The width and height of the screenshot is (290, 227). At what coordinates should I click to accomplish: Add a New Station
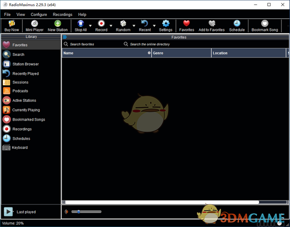58,26
